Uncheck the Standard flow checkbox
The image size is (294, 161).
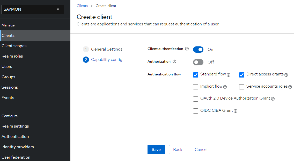point(196,75)
